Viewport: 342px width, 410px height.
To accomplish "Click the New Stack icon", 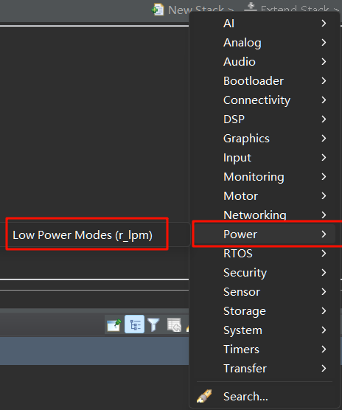I will pos(158,10).
